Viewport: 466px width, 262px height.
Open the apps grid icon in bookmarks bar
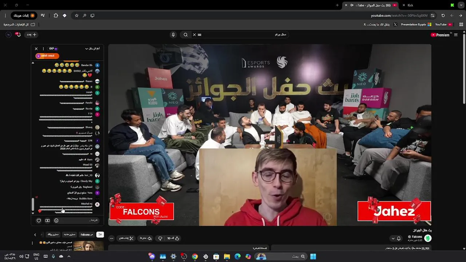[x=461, y=24]
